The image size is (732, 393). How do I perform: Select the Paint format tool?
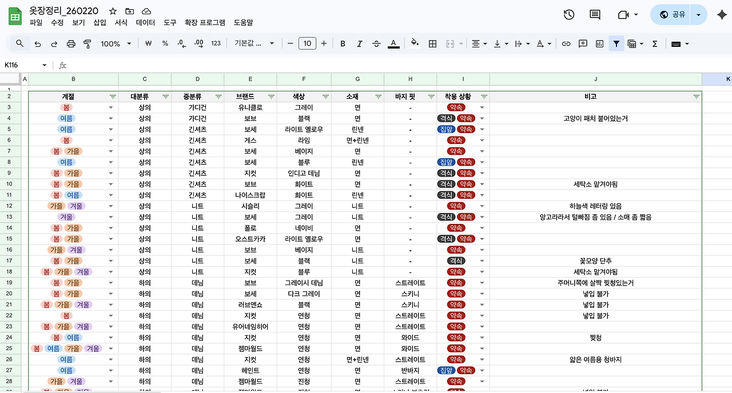click(x=86, y=43)
